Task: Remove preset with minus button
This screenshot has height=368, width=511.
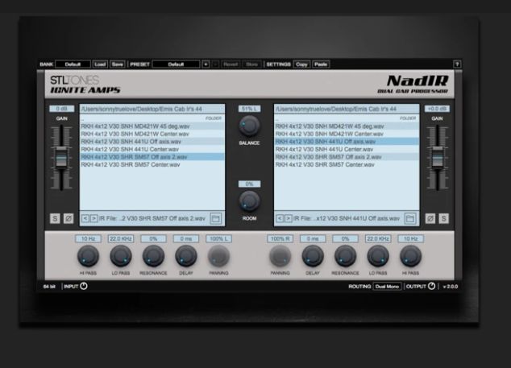Action: point(215,64)
